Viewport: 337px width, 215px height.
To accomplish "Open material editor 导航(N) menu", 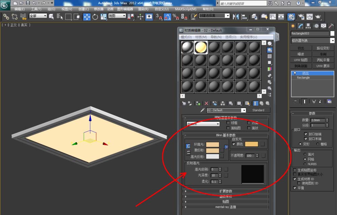I will tap(216, 37).
